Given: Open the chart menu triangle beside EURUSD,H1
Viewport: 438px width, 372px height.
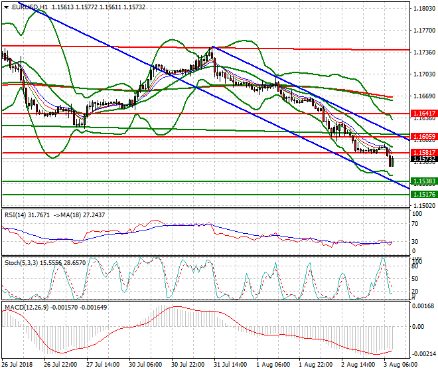Looking at the screenshot, I should coord(5,7).
